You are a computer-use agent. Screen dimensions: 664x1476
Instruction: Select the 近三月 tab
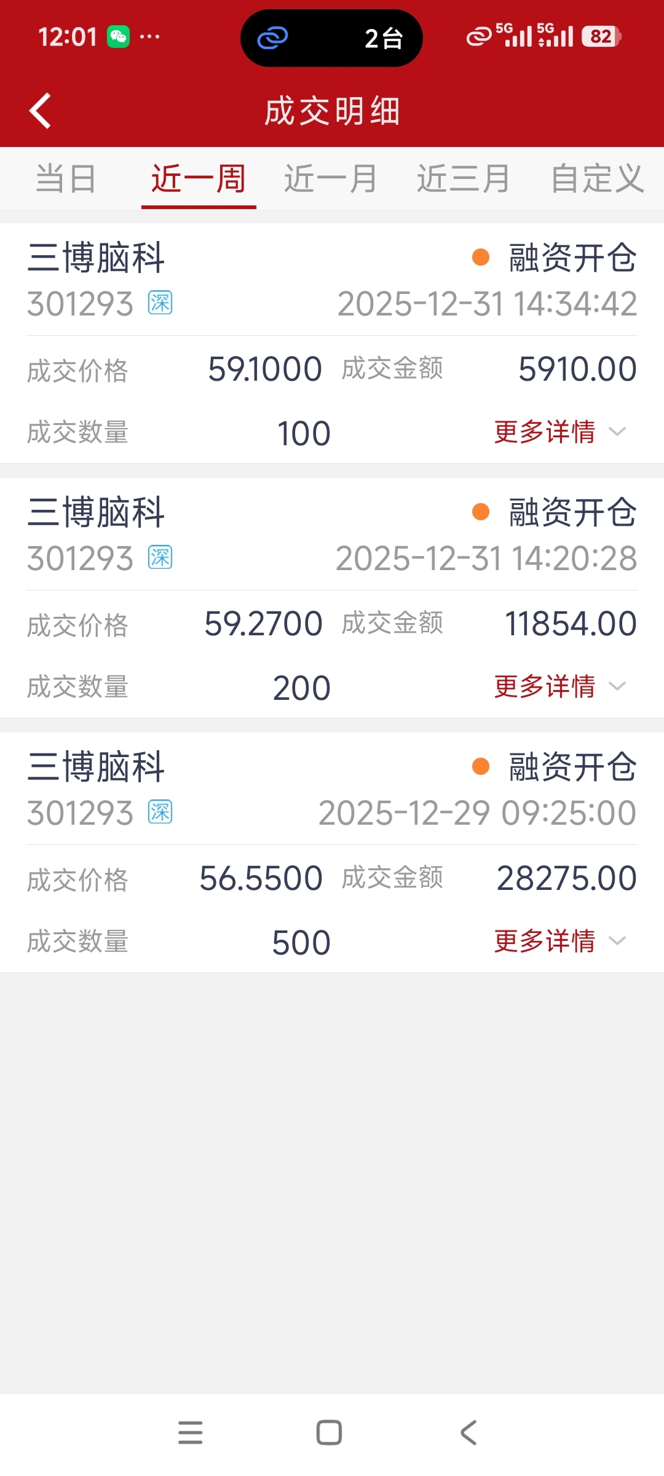(x=464, y=179)
